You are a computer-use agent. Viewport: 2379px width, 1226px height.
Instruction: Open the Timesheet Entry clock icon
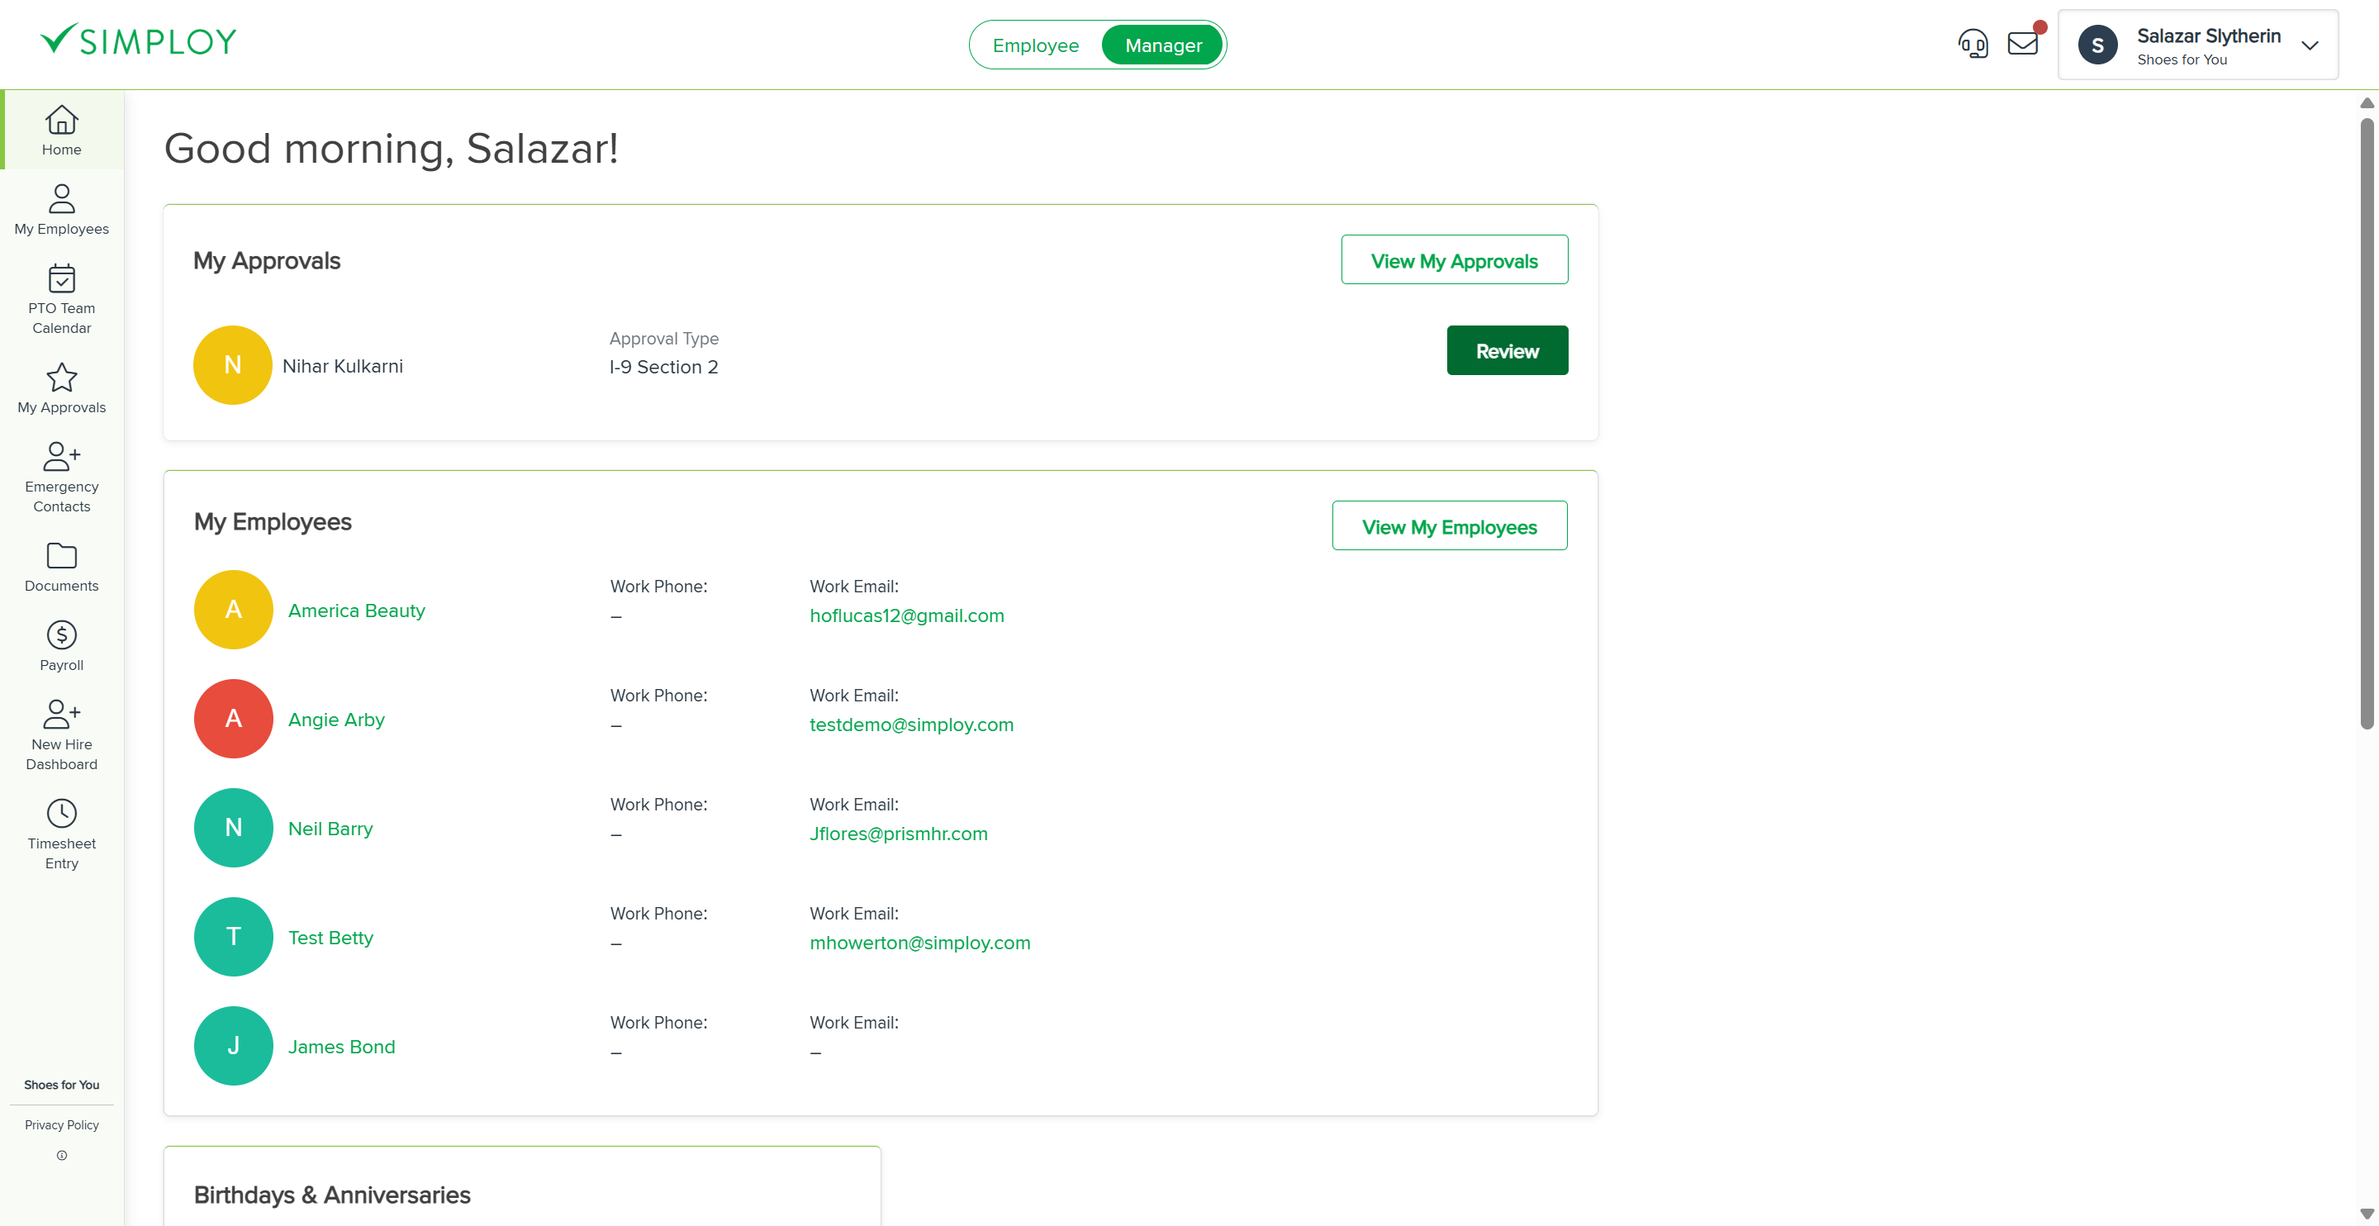61,813
